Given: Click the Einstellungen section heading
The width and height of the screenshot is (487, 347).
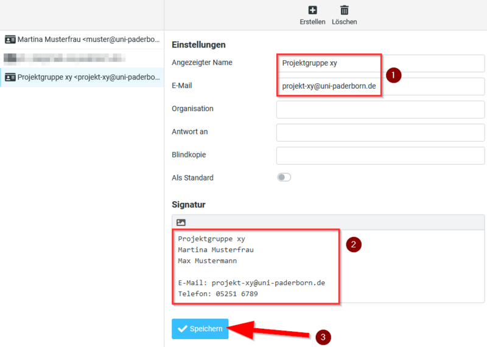Looking at the screenshot, I should click(x=199, y=44).
